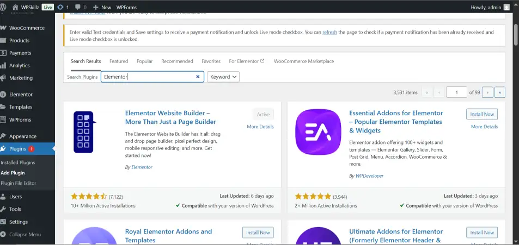
Task: Click the plus New icon in admin bar
Action: tap(96, 7)
